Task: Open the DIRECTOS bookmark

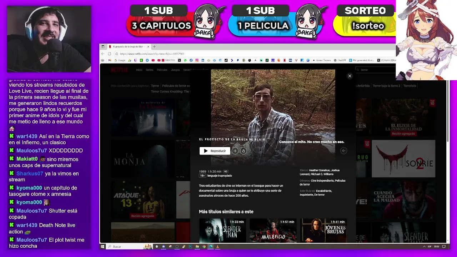Action: (168, 60)
